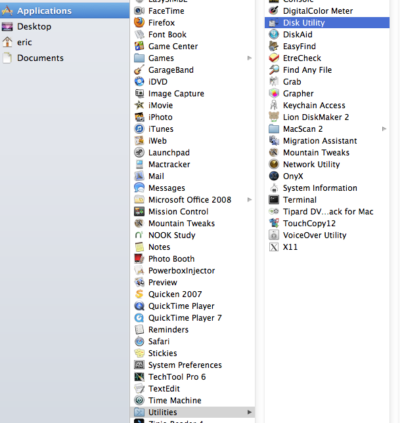
Task: Click the FaceTime app icon
Action: coord(139,10)
